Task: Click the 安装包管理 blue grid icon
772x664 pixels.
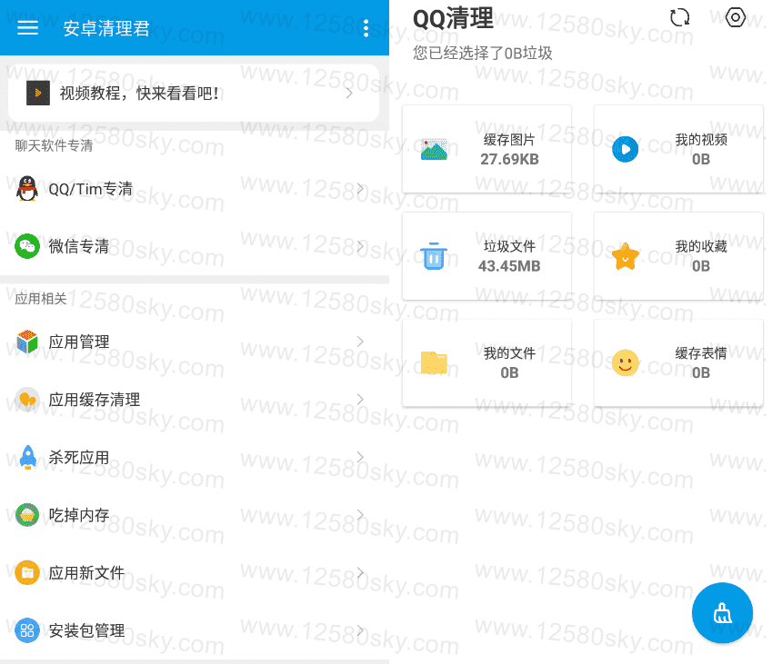Action: click(x=27, y=630)
